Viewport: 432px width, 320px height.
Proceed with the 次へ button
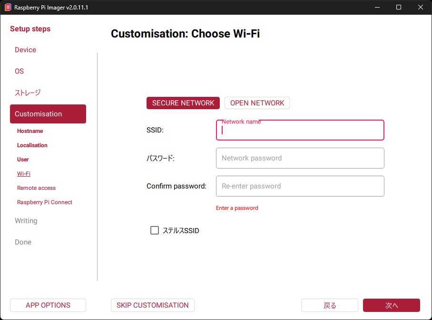(x=392, y=305)
